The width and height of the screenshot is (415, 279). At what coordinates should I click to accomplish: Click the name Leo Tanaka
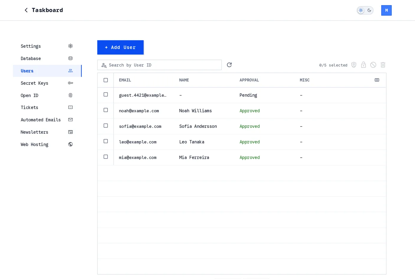pos(192,142)
